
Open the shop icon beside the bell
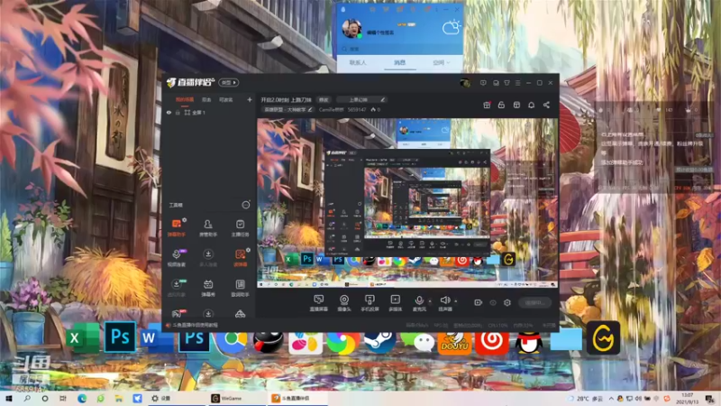516,105
